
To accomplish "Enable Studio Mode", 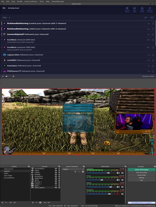I will point(142,175).
